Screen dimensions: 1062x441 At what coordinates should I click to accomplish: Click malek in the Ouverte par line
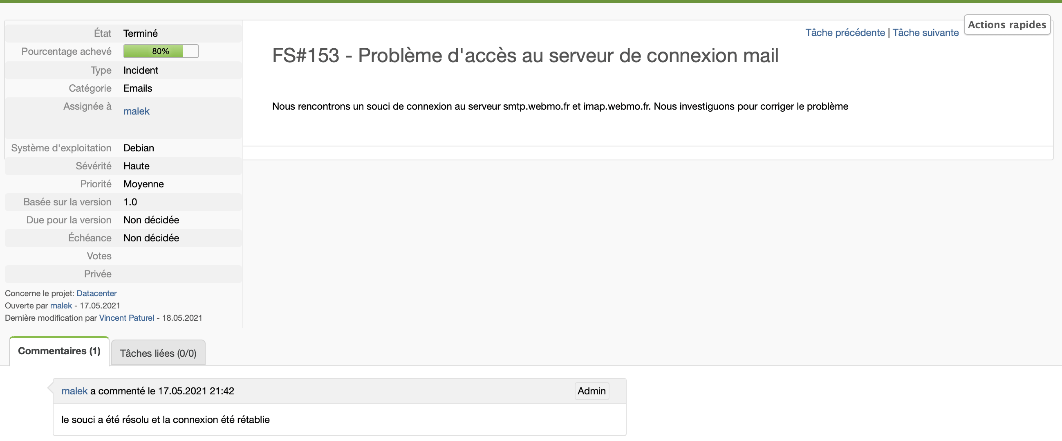61,306
